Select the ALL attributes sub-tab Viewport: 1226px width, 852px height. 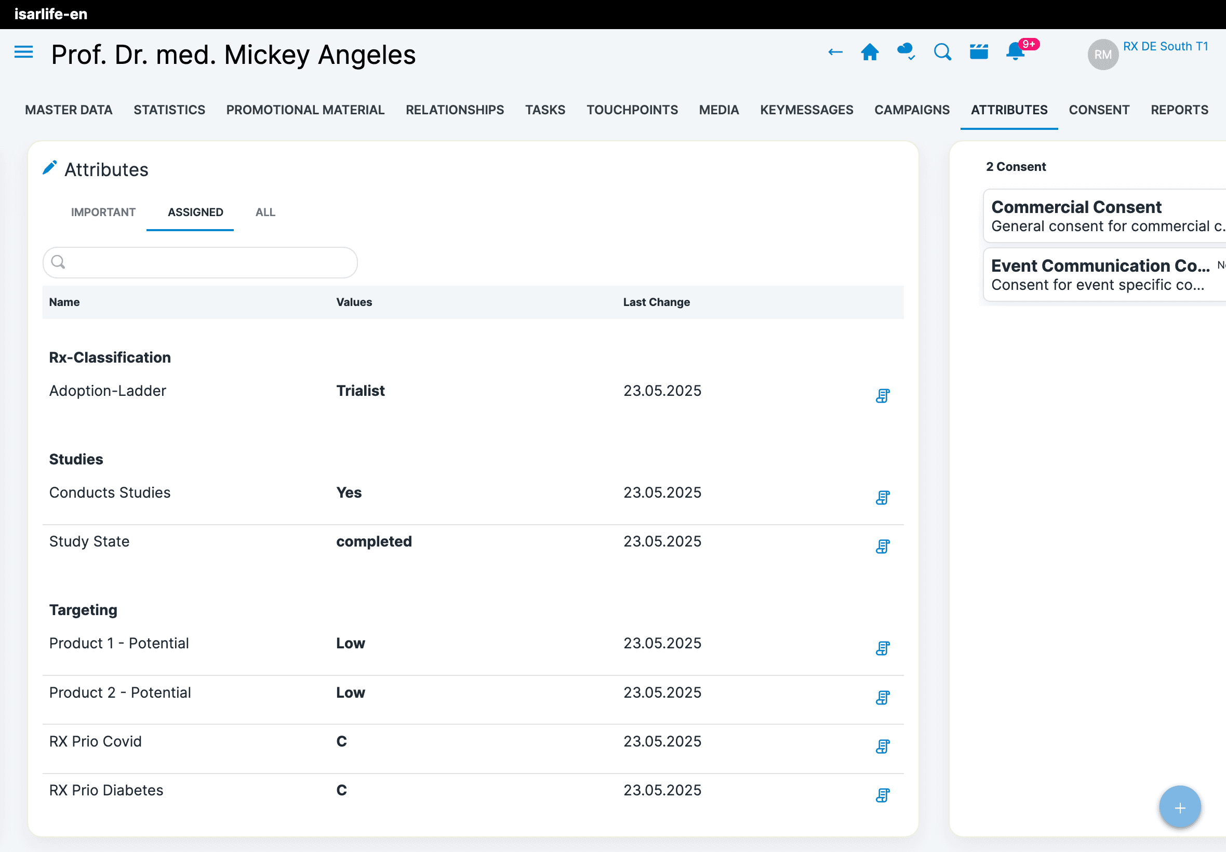coord(265,212)
